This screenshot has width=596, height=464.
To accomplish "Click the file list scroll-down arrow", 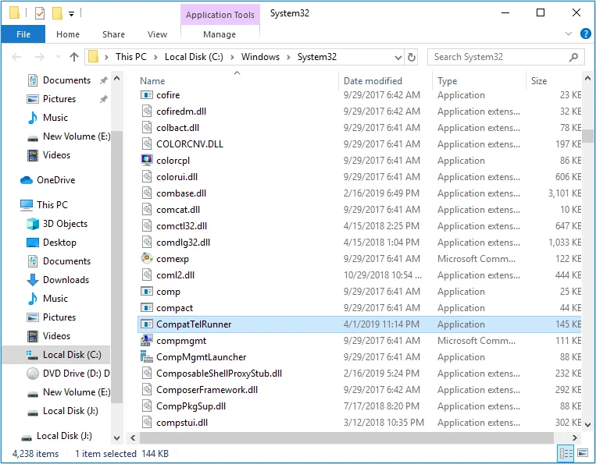I will tap(587, 424).
